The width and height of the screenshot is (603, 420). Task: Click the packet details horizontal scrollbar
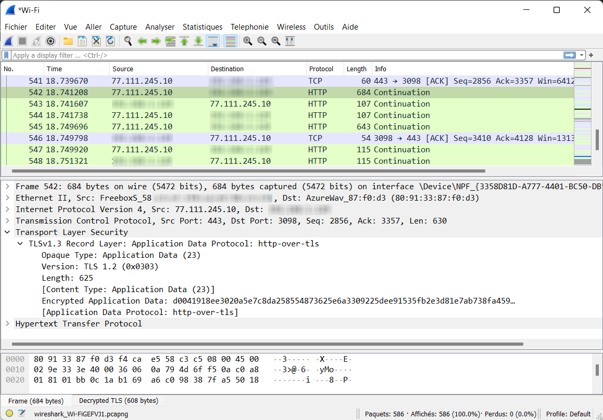pyautogui.click(x=267, y=344)
